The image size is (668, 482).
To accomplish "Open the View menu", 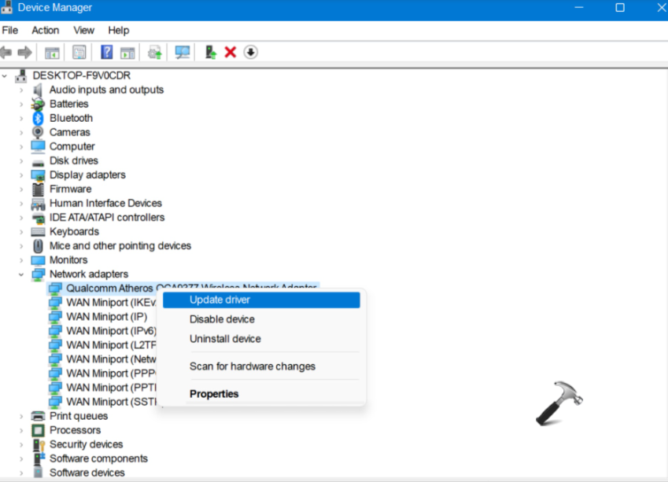I will [x=83, y=30].
